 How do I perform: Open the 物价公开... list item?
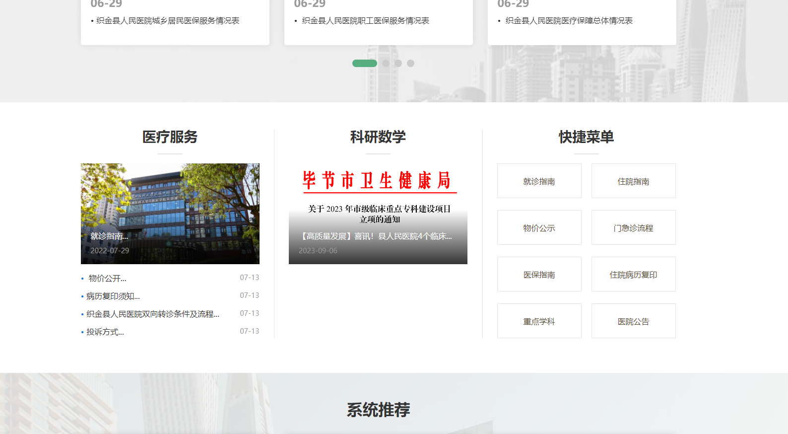107,279
